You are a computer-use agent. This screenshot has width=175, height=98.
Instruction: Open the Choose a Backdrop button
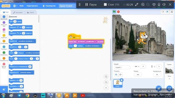pyautogui.click(x=169, y=88)
